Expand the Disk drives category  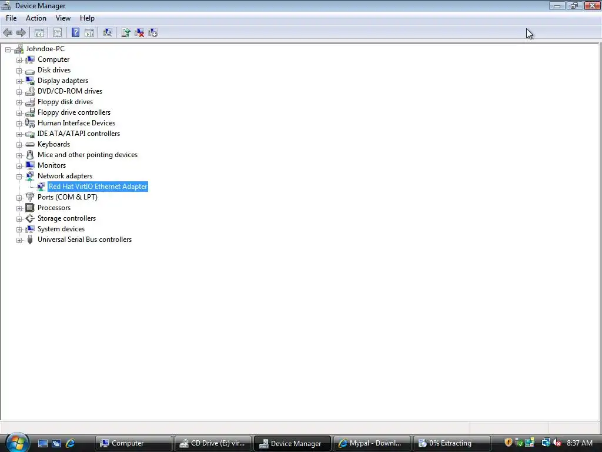[19, 71]
